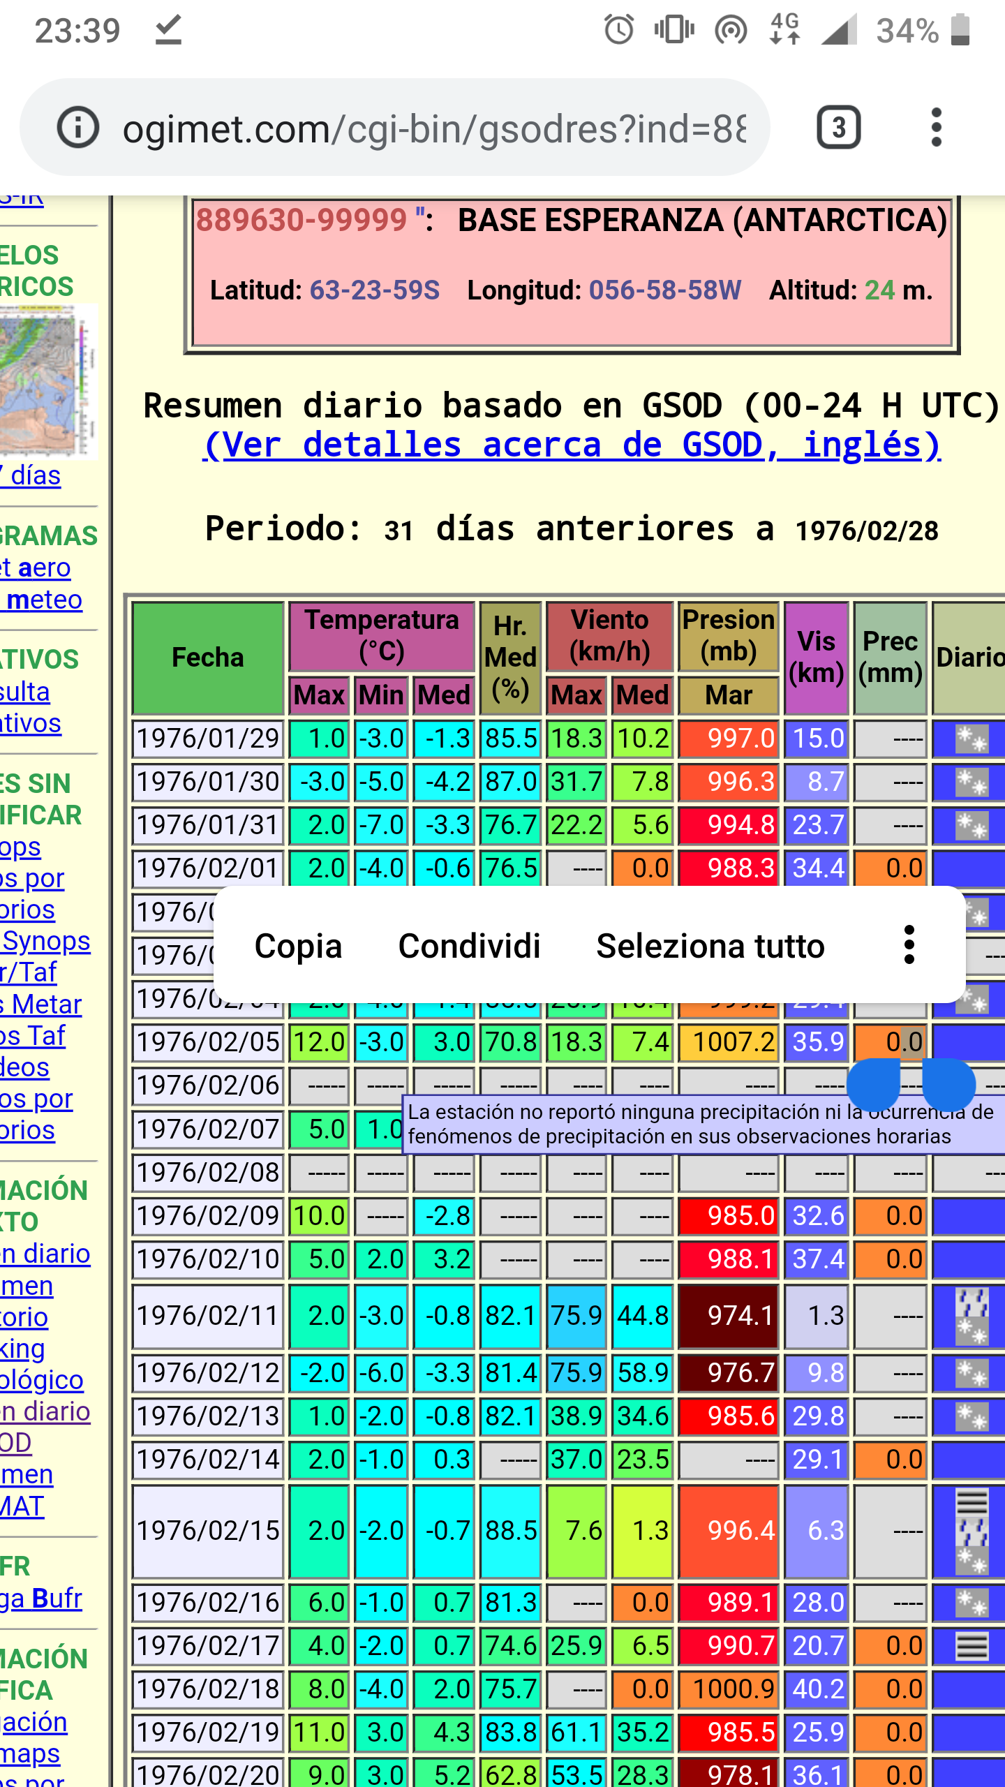Image resolution: width=1005 pixels, height=1787 pixels.
Task: Tap the snow icon for 1976/02/13
Action: point(971,1416)
